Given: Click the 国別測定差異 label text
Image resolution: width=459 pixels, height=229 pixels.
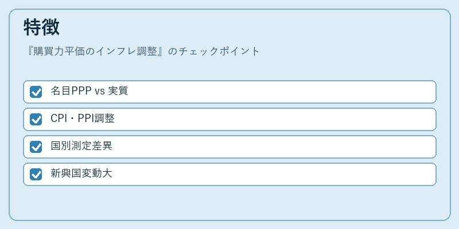Looking at the screenshot, I should 81,146.
